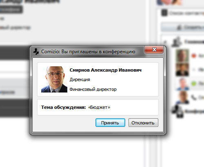Select the contact avatar wearing a dark suit

(182, 70)
